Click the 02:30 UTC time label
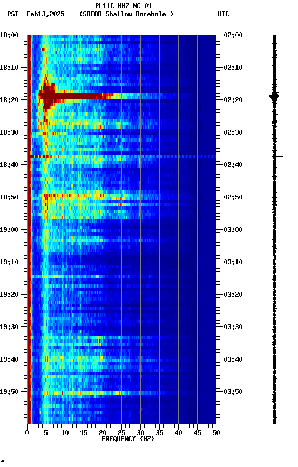Screen dimensions: 298x467 click(x=233, y=132)
